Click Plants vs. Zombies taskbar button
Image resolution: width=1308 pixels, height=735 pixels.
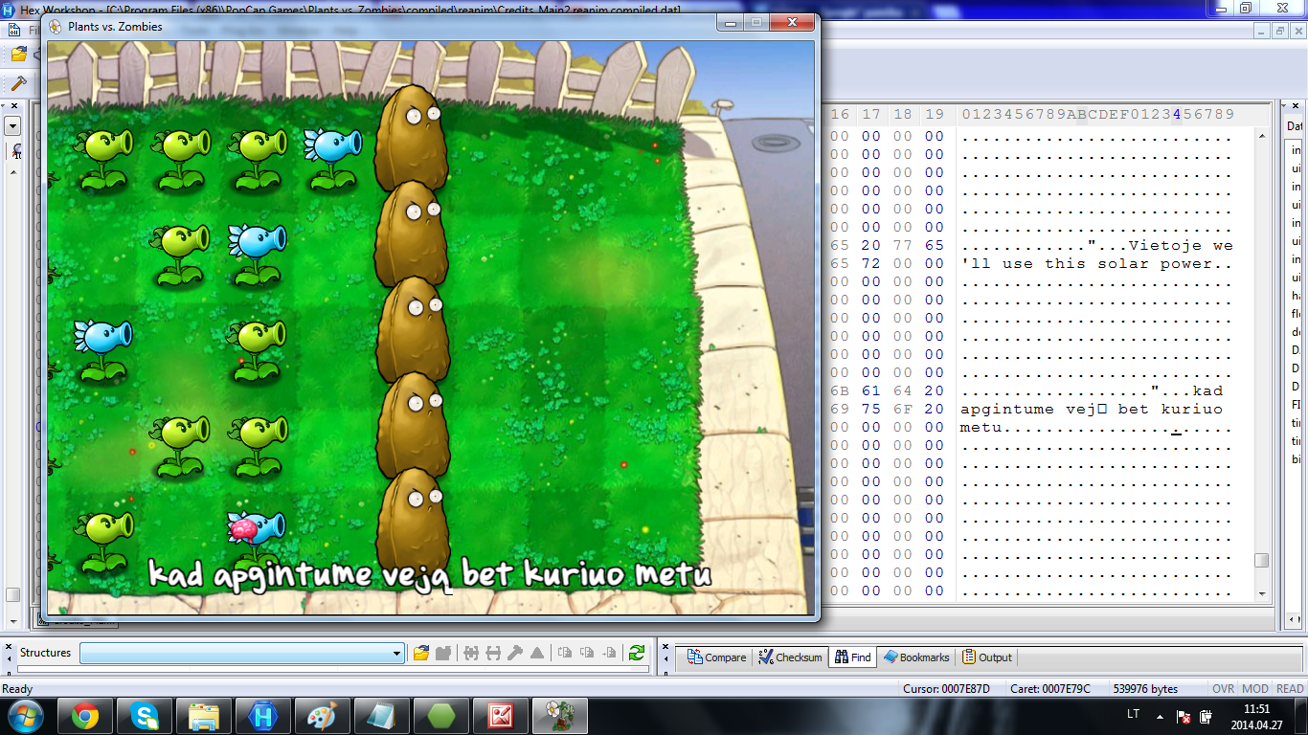point(560,716)
